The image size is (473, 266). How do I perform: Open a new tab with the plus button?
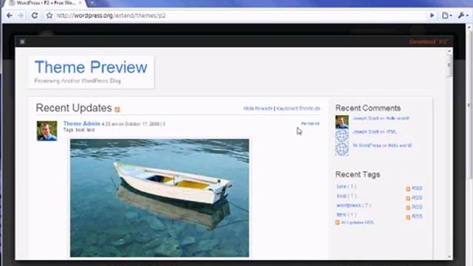pyautogui.click(x=92, y=3)
